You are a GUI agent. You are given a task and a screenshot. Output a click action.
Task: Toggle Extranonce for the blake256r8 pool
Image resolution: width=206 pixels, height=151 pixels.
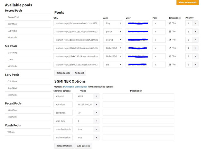170,48
